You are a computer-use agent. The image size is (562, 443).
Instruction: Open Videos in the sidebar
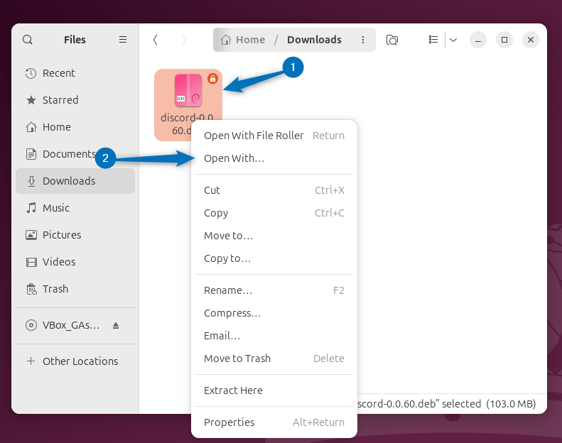tap(75, 262)
